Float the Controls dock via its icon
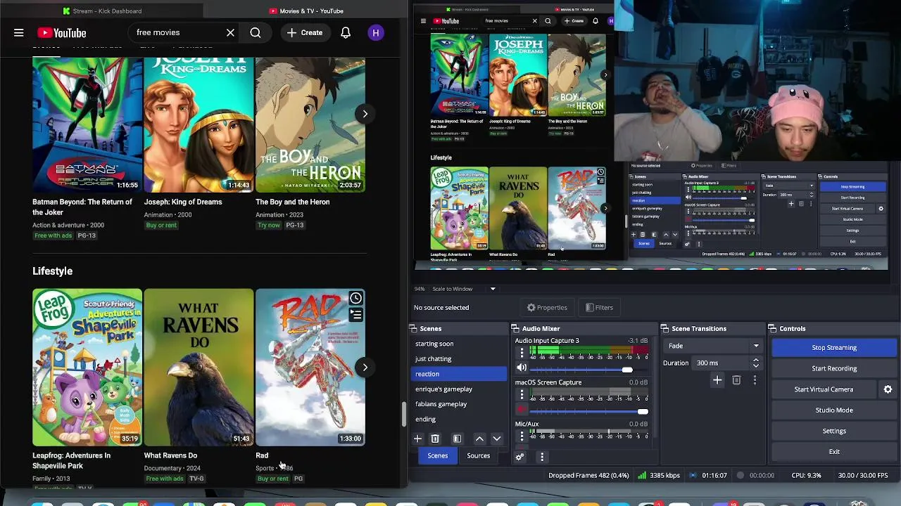This screenshot has height=506, width=901. click(772, 328)
